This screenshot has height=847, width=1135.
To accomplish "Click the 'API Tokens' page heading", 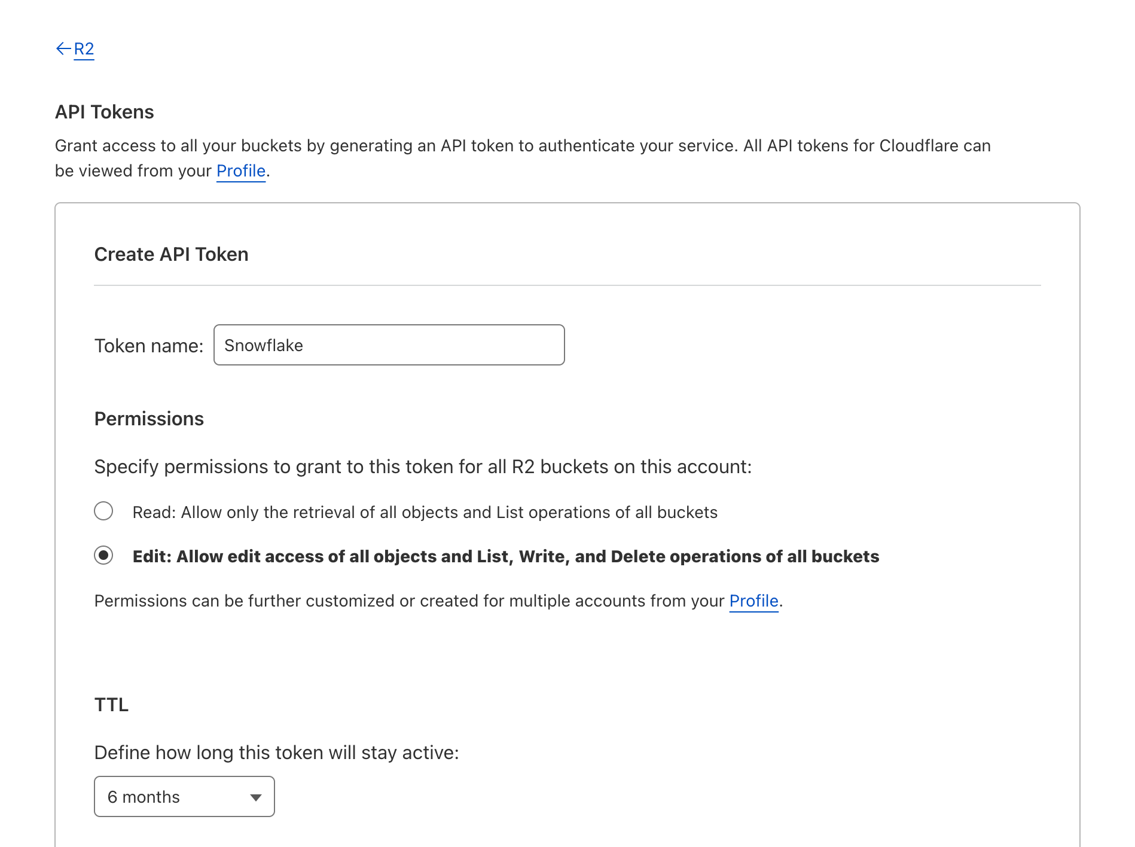I will click(105, 112).
